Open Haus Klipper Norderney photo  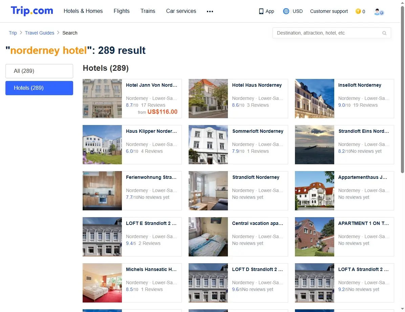[102, 145]
